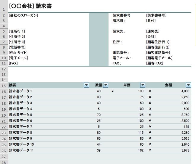Select the 請求書データ 2 cell
Viewport: 196px width, 164px height.
[20, 97]
